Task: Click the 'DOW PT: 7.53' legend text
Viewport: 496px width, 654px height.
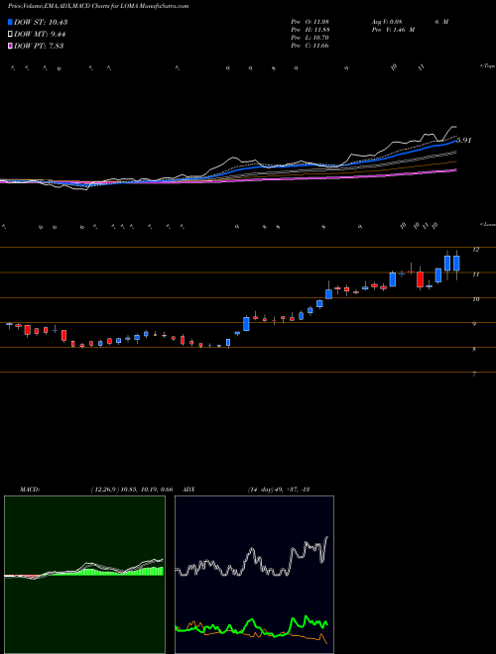Action: [x=39, y=46]
